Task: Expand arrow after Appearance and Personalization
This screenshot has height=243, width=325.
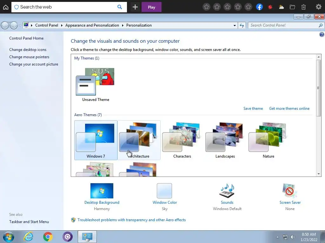Action: point(123,25)
